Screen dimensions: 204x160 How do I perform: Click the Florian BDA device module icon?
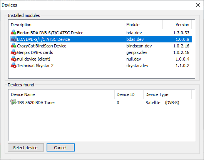(13, 32)
